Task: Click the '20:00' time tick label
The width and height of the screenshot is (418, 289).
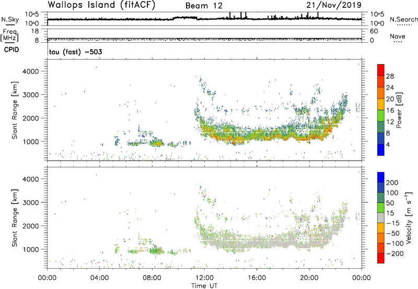Action: click(x=309, y=278)
